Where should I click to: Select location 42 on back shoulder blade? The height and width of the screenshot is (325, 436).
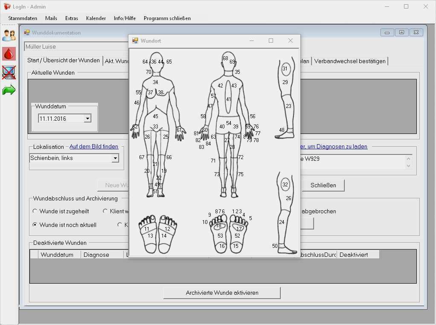tap(220, 86)
